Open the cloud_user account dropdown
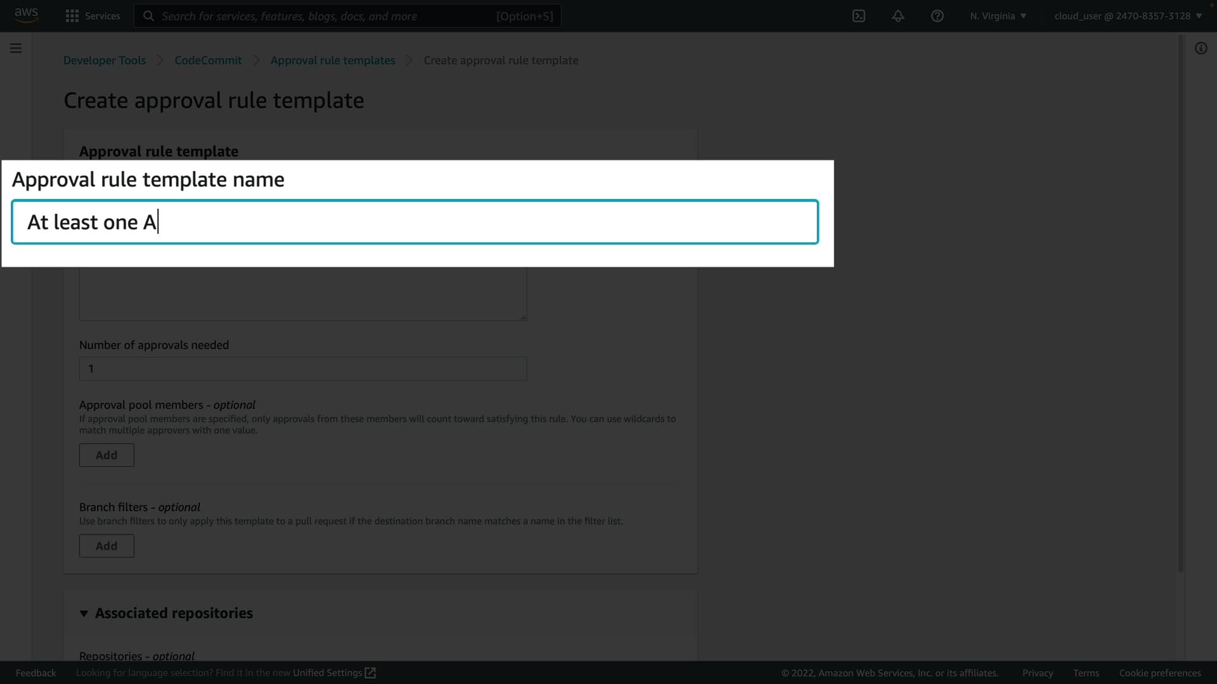This screenshot has width=1217, height=684. coord(1128,16)
